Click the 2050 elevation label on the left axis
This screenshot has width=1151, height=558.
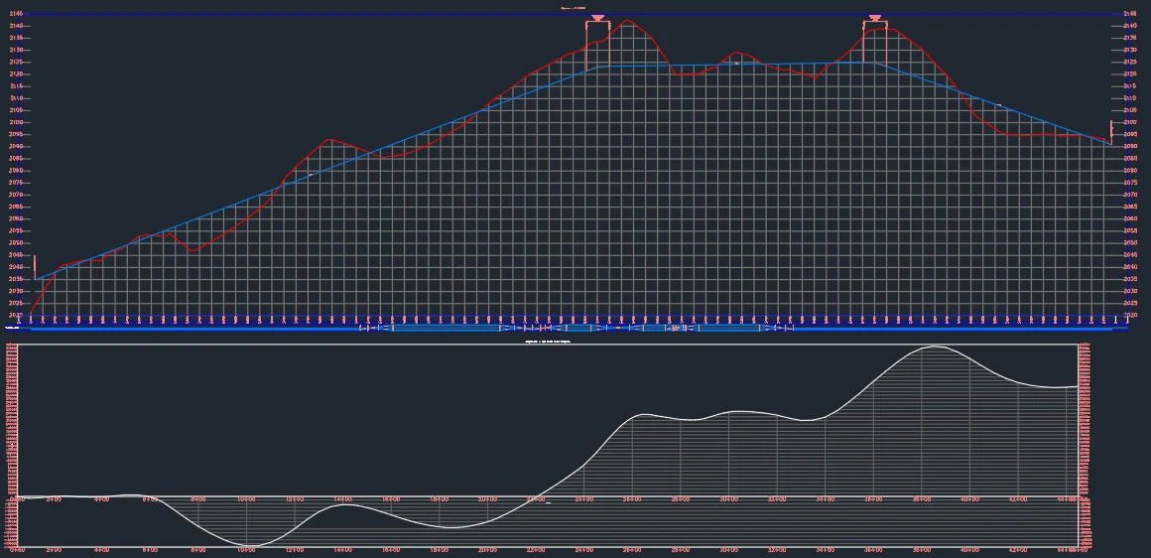[x=17, y=243]
